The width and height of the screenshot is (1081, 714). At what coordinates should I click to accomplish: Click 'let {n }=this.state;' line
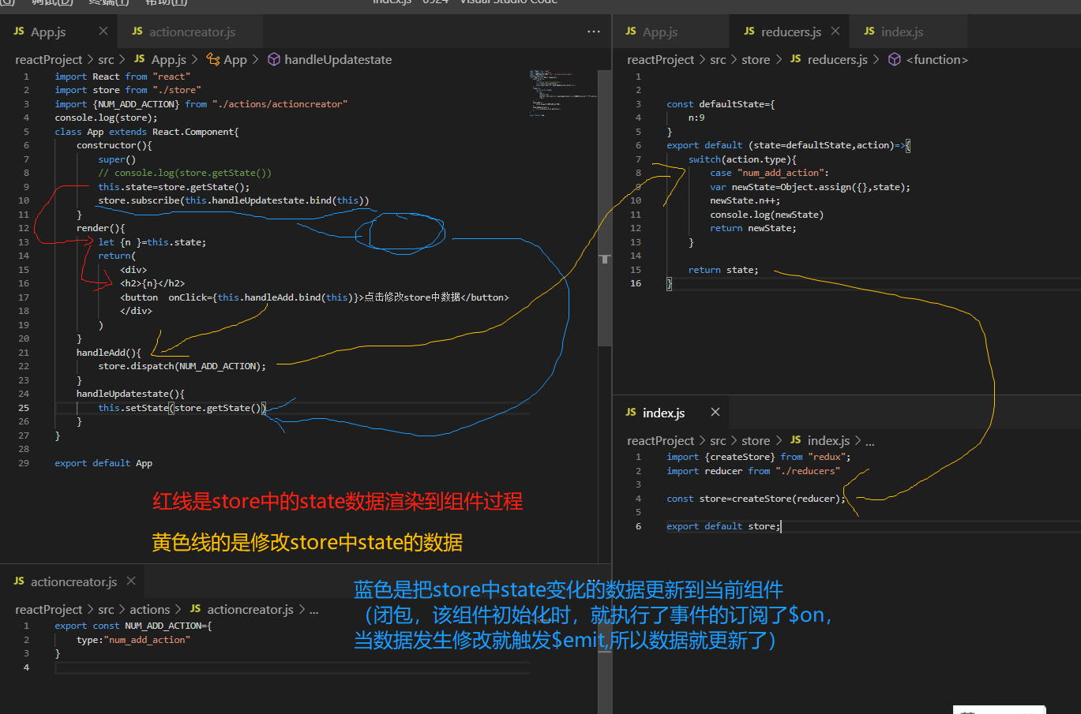pos(152,242)
